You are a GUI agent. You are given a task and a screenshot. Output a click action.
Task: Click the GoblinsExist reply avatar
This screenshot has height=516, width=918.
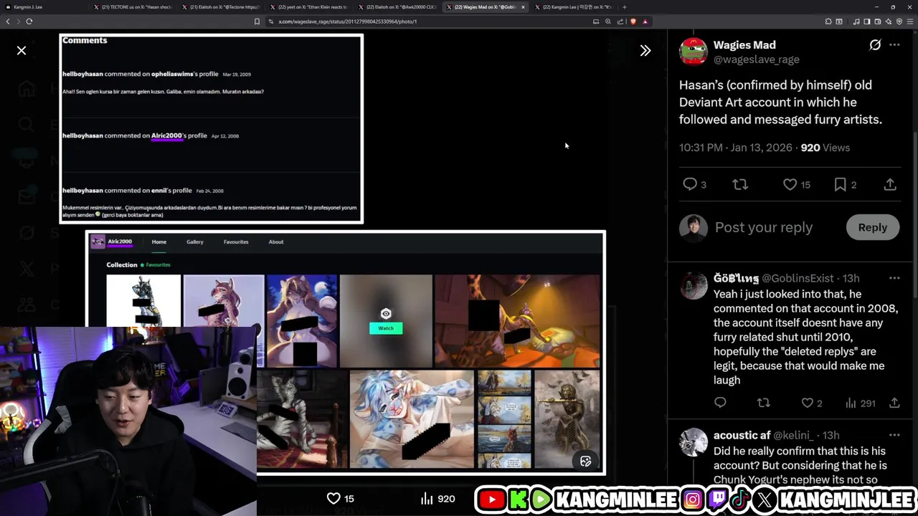click(x=694, y=285)
